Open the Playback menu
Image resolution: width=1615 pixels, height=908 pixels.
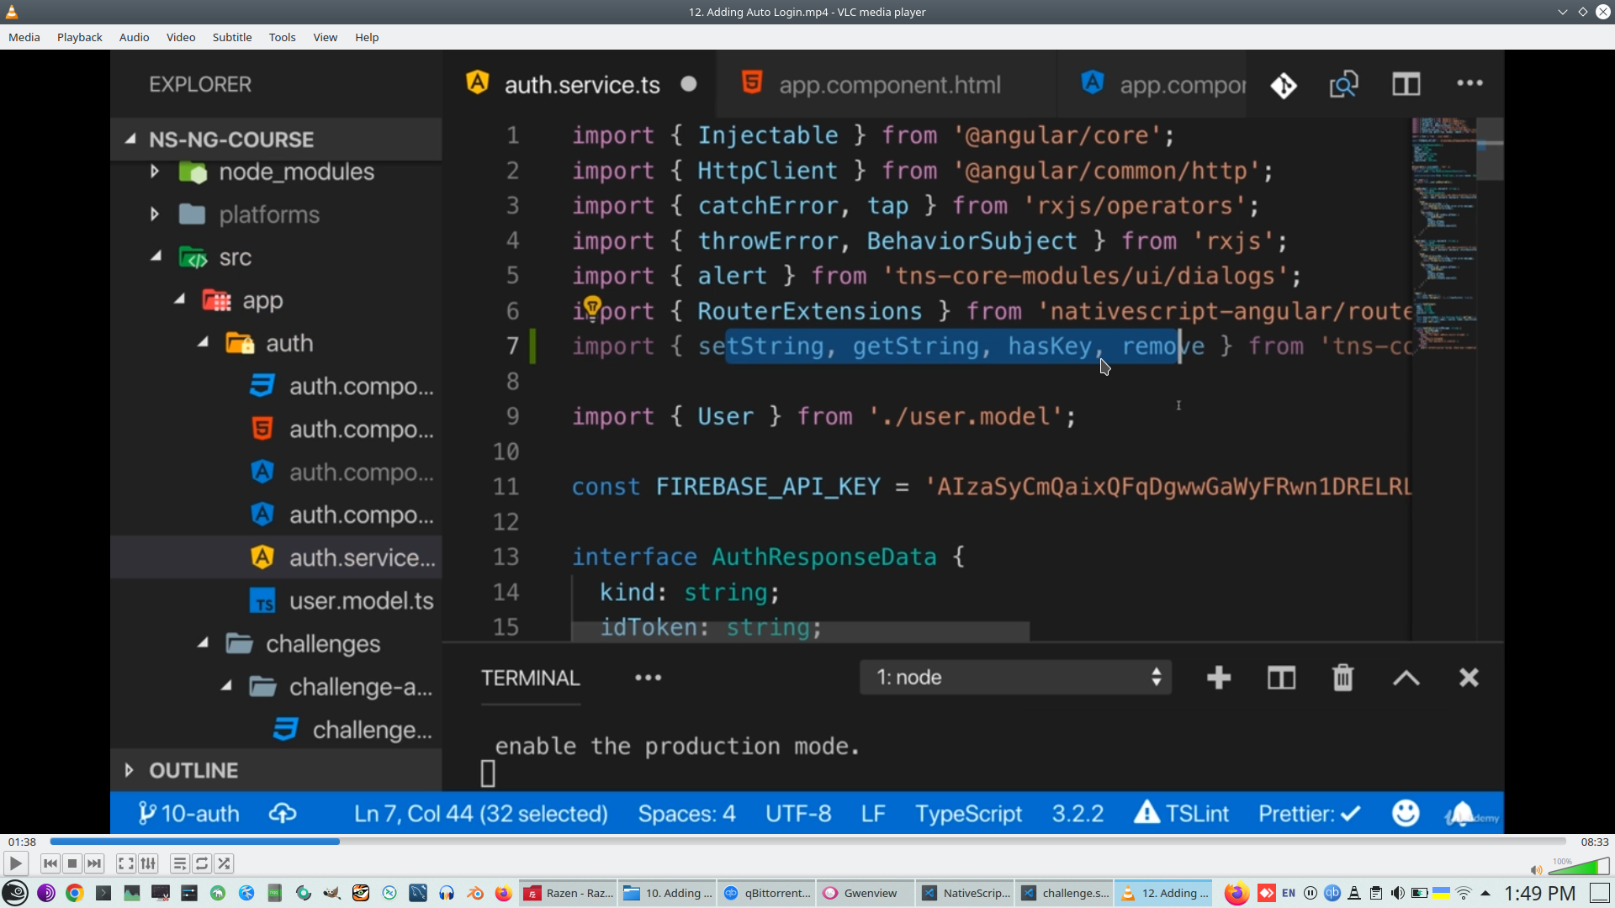(x=79, y=37)
